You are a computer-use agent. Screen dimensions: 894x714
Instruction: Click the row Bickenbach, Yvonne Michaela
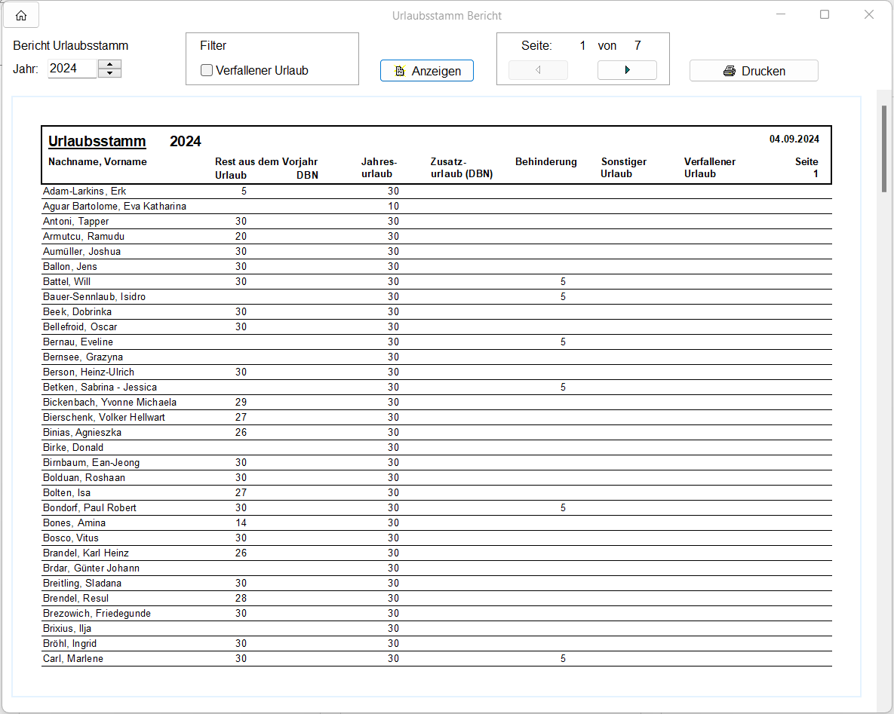point(109,403)
